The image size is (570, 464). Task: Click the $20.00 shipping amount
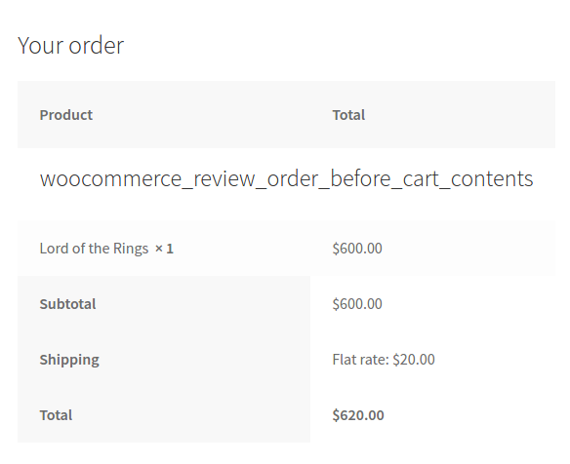414,360
